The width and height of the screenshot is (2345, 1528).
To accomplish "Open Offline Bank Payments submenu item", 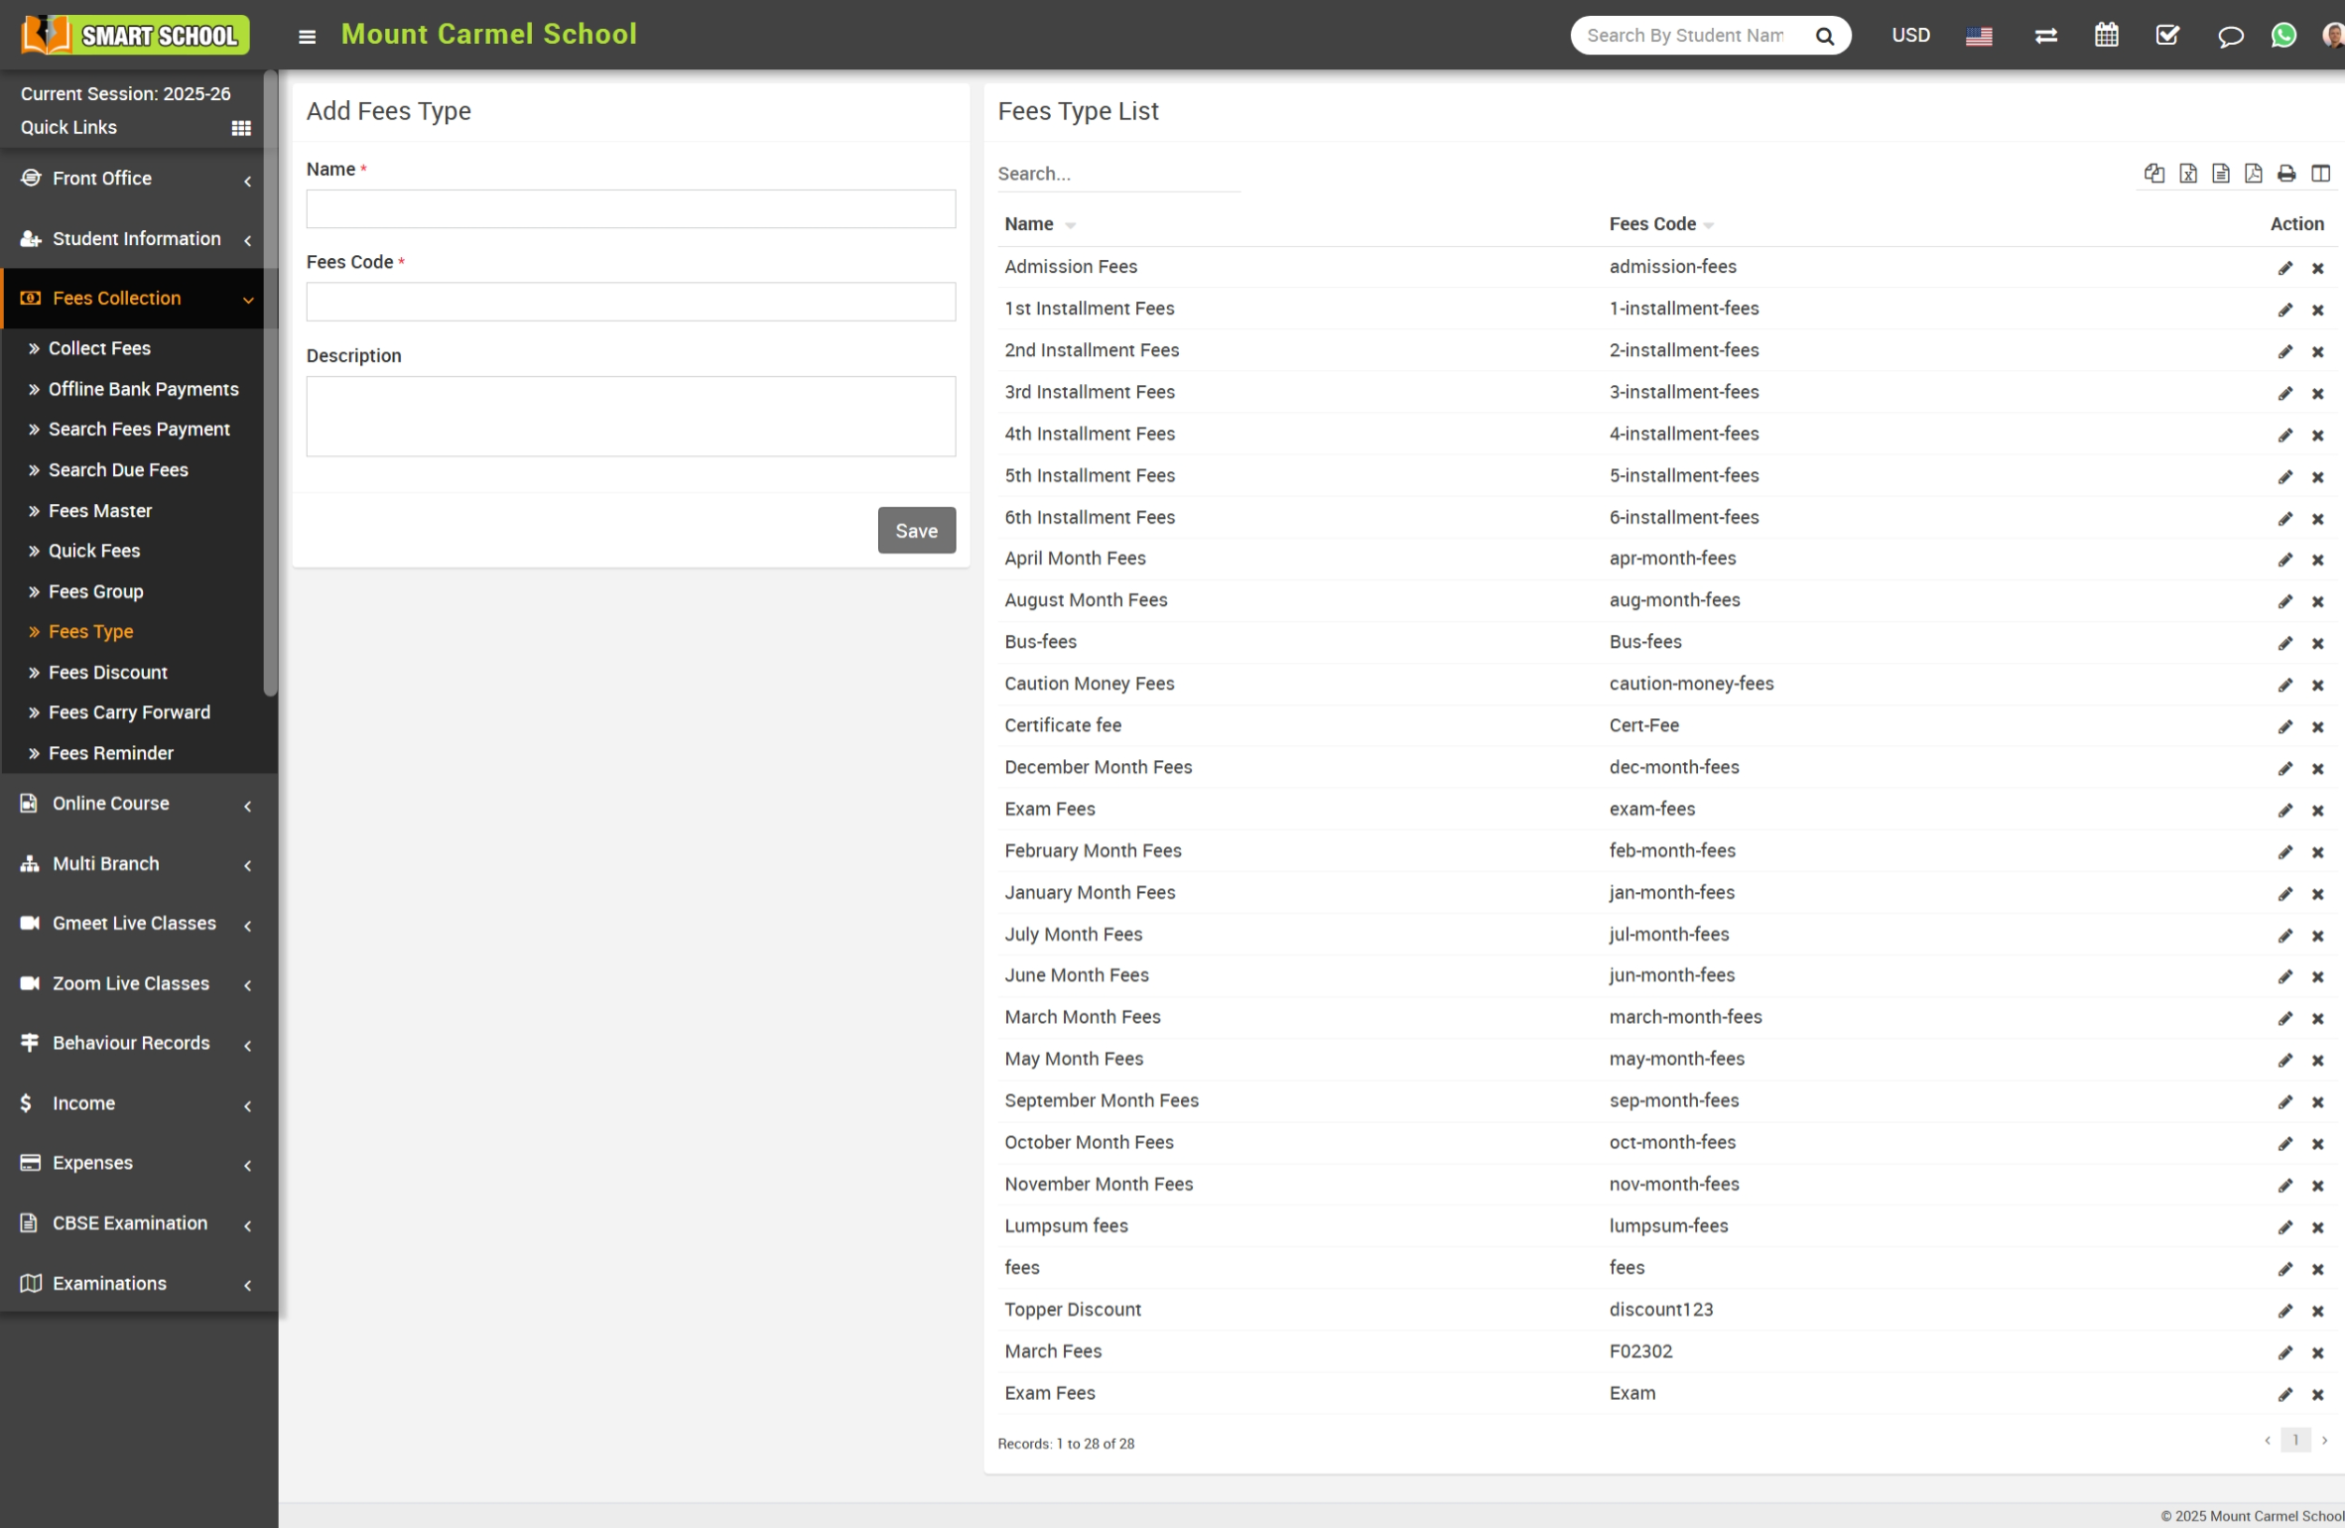I will pyautogui.click(x=143, y=389).
